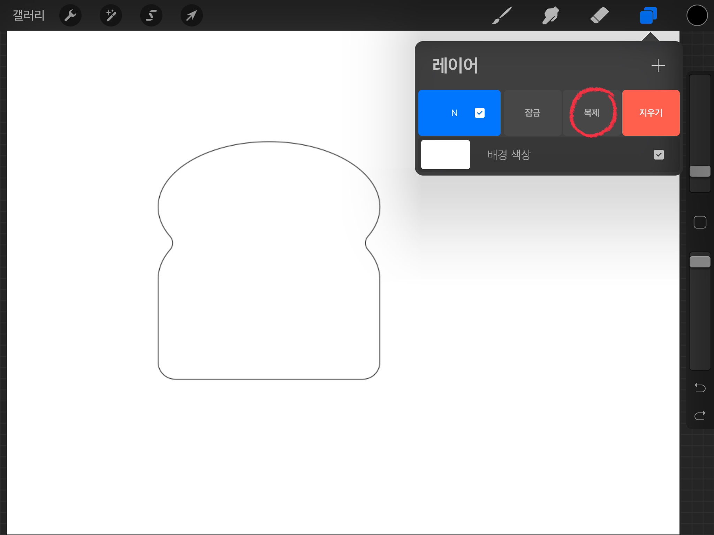This screenshot has height=535, width=714.
Task: Tap 복제 to duplicate the layer
Action: click(x=592, y=113)
